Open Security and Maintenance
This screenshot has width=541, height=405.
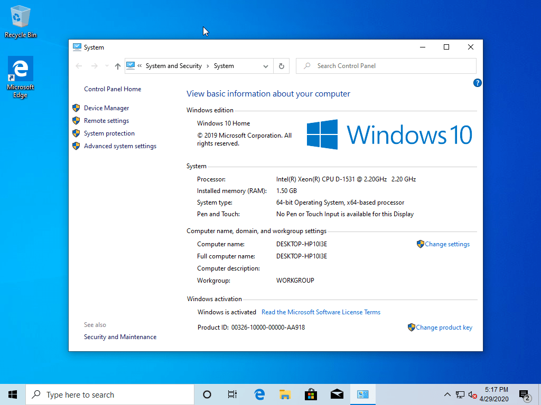120,337
